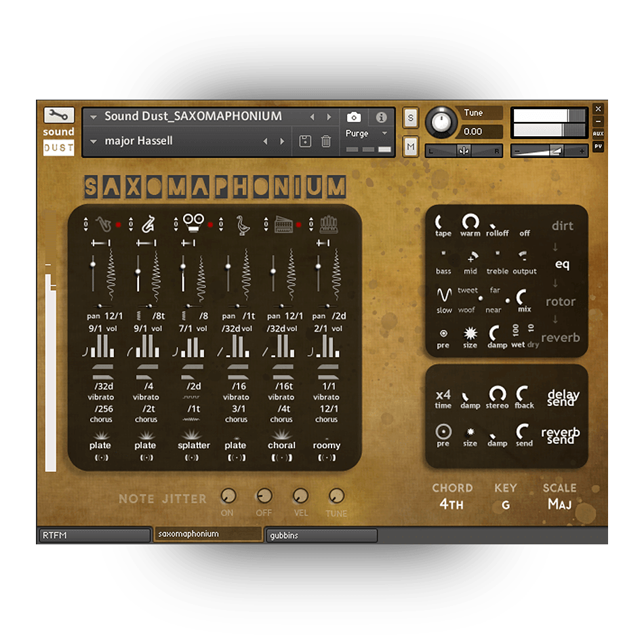Viewport: 644px width, 644px height.
Task: Delete preset with the trash icon
Action: tap(325, 141)
